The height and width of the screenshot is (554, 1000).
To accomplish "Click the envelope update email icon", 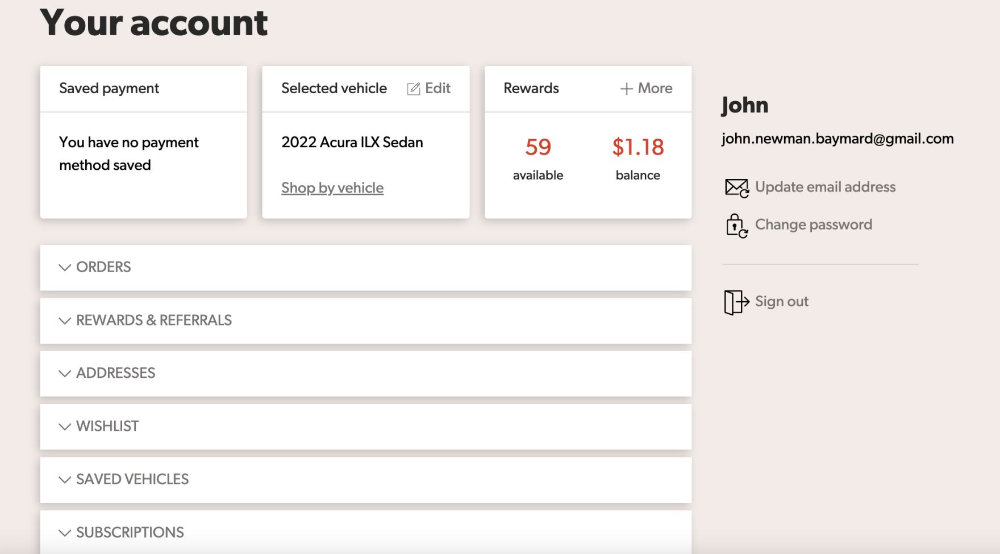I will click(x=736, y=188).
